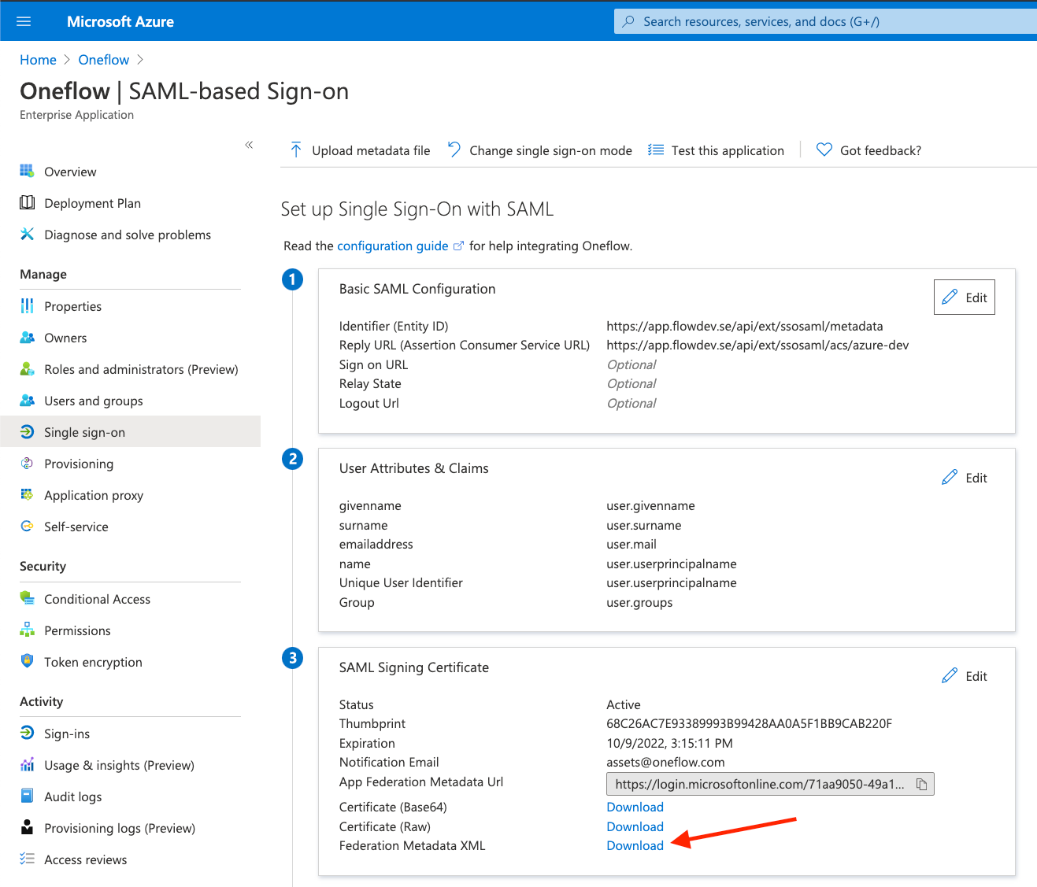View Sign-ins activity
The height and width of the screenshot is (887, 1037).
pyautogui.click(x=67, y=733)
